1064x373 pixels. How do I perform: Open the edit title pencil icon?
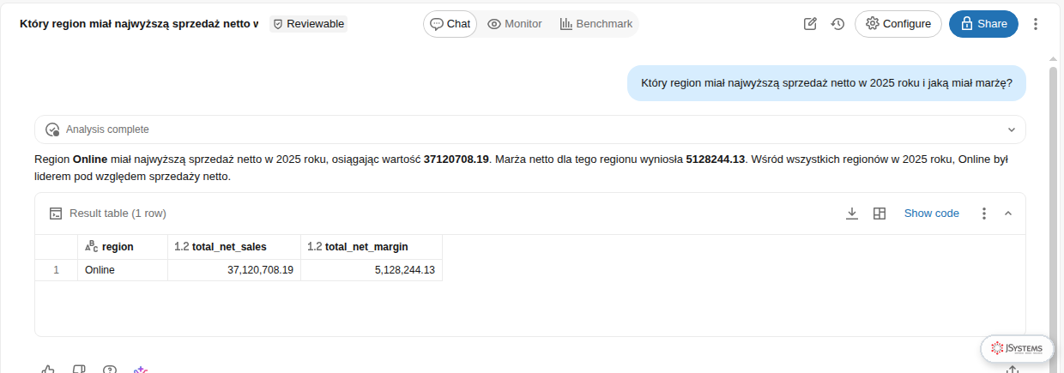coord(810,24)
